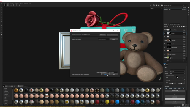
Task: Open the Mode menu
Action: click(7, 3)
